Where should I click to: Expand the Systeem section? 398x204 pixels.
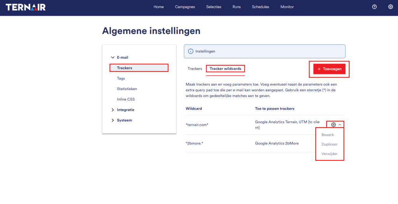pos(113,120)
